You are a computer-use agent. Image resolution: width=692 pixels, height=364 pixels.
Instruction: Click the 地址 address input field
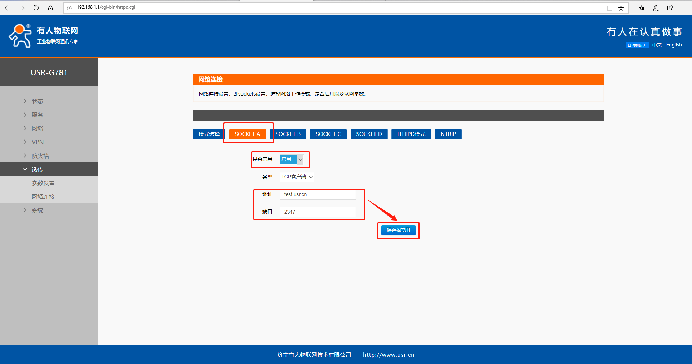pyautogui.click(x=318, y=195)
